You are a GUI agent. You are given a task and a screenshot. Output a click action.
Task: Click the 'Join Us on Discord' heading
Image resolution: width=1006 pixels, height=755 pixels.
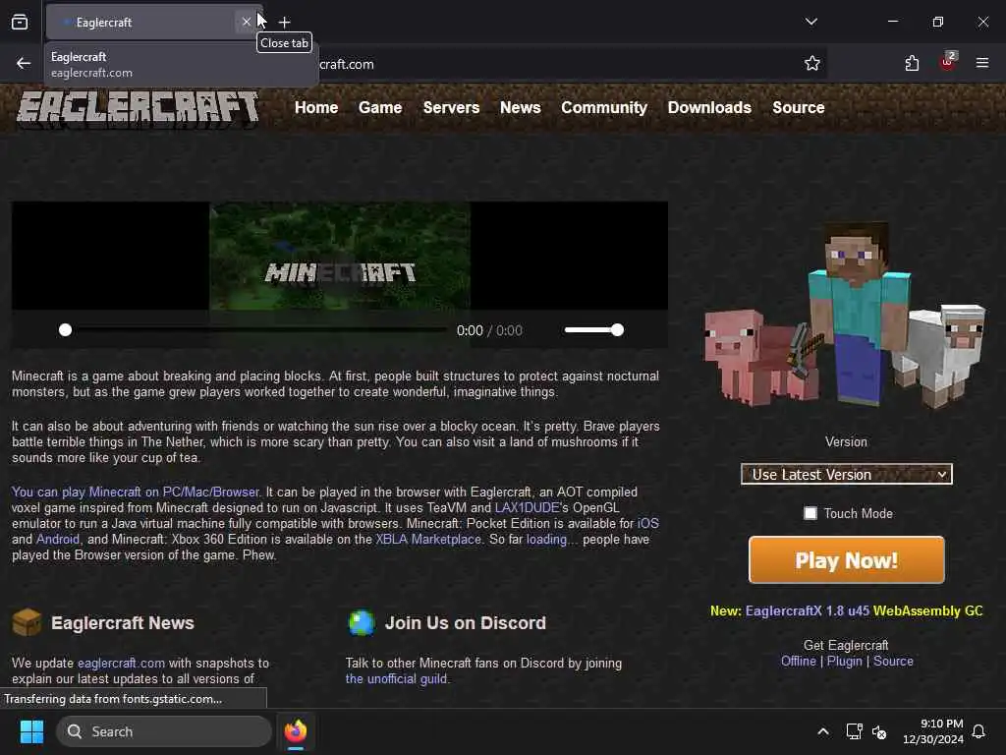465,622
